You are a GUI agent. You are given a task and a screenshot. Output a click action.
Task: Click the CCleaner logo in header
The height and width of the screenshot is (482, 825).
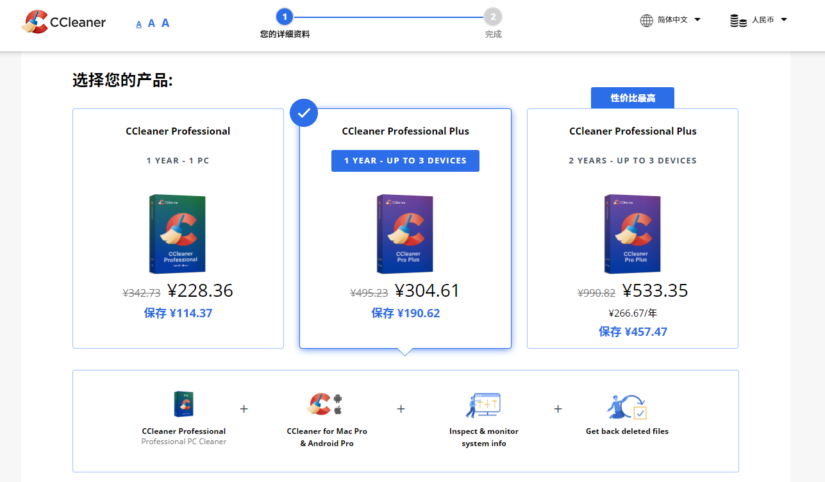63,22
